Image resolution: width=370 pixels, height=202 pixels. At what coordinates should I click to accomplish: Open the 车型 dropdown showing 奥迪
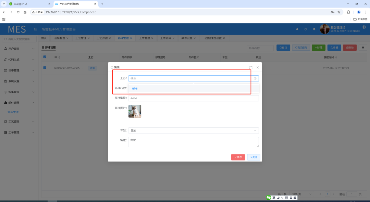(193, 130)
